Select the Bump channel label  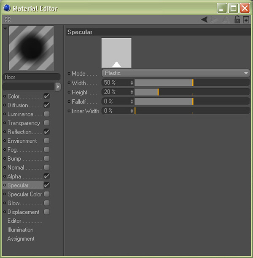pos(14,159)
